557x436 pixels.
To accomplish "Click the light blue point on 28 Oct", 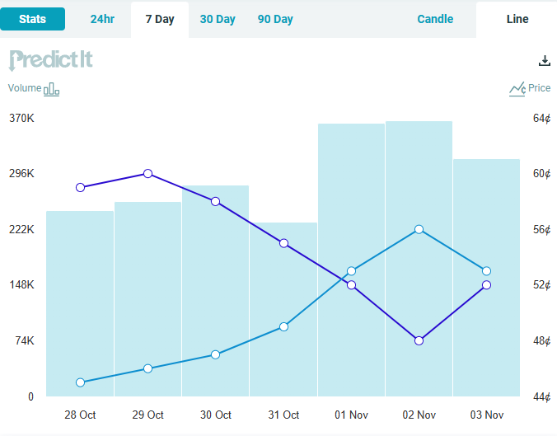I will click(80, 382).
